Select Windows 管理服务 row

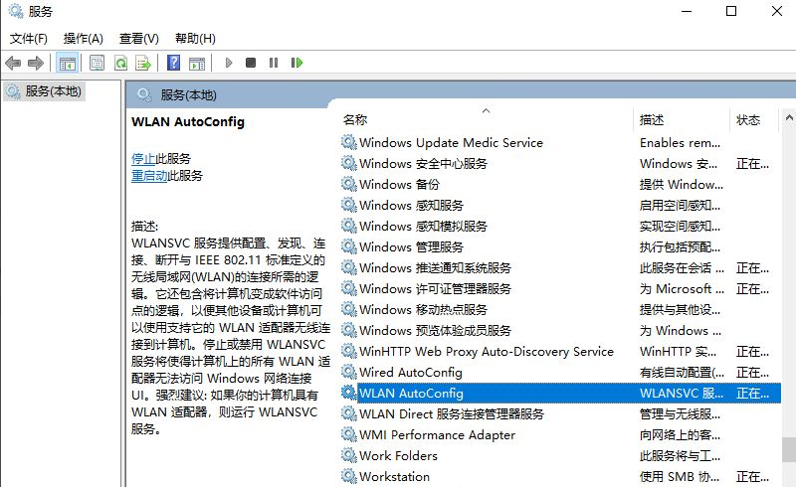click(x=560, y=247)
